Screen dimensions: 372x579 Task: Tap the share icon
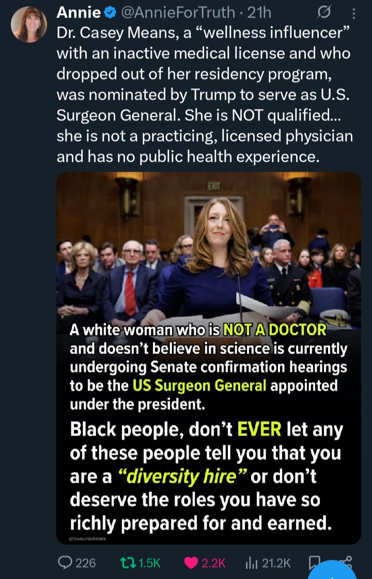[348, 560]
